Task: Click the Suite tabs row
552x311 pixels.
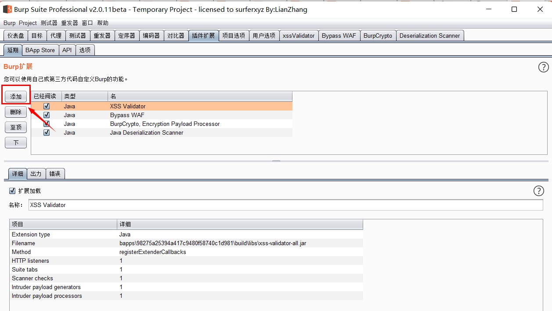Action: click(186, 269)
